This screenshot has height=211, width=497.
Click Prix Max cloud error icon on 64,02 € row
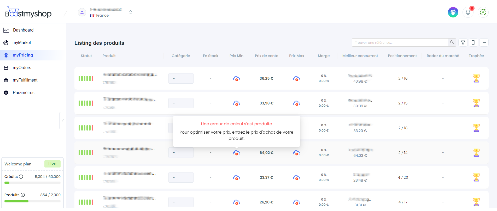point(297,153)
